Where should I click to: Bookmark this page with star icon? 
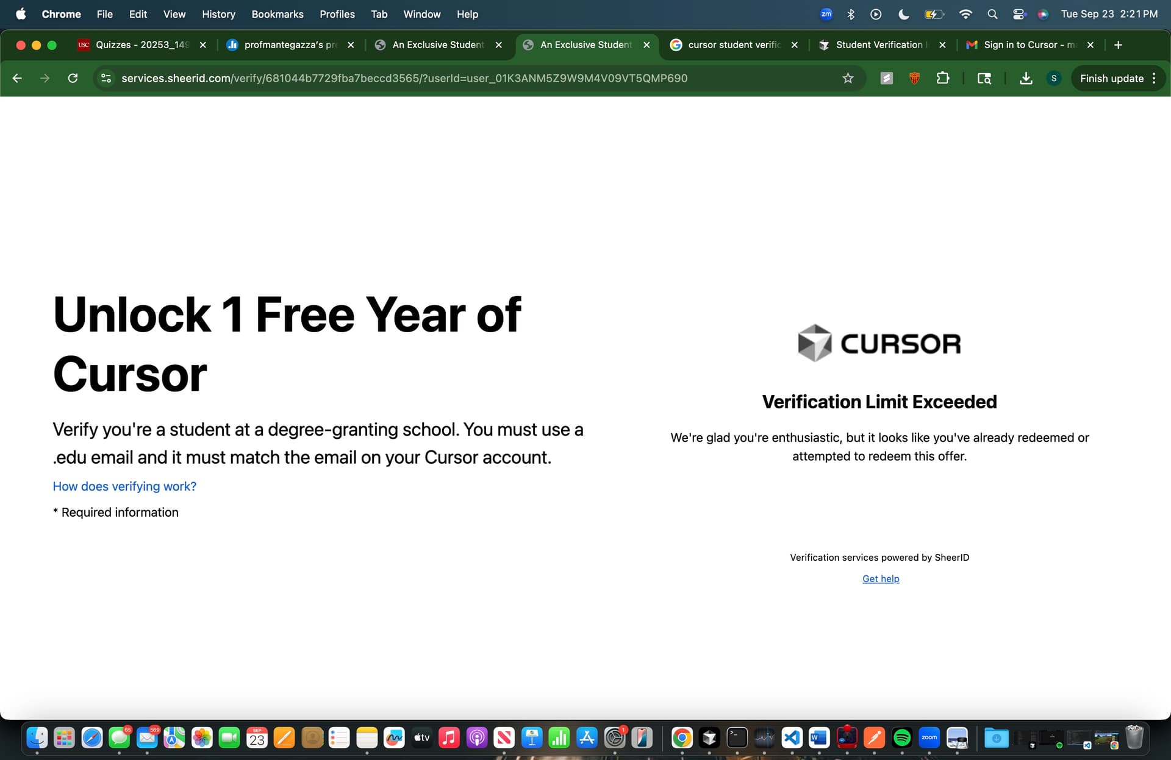click(x=848, y=78)
